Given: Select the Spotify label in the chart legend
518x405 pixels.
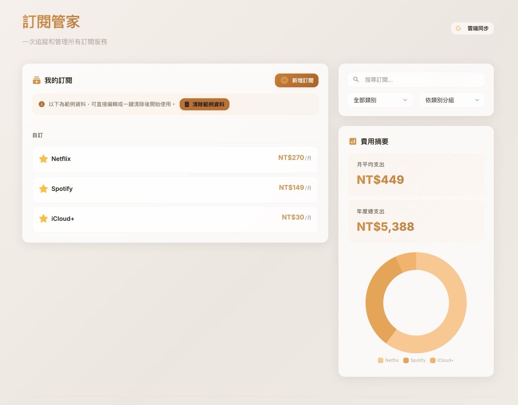Looking at the screenshot, I should point(414,360).
